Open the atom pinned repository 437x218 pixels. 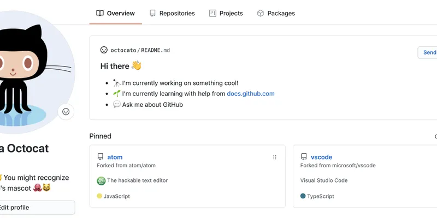pyautogui.click(x=115, y=157)
